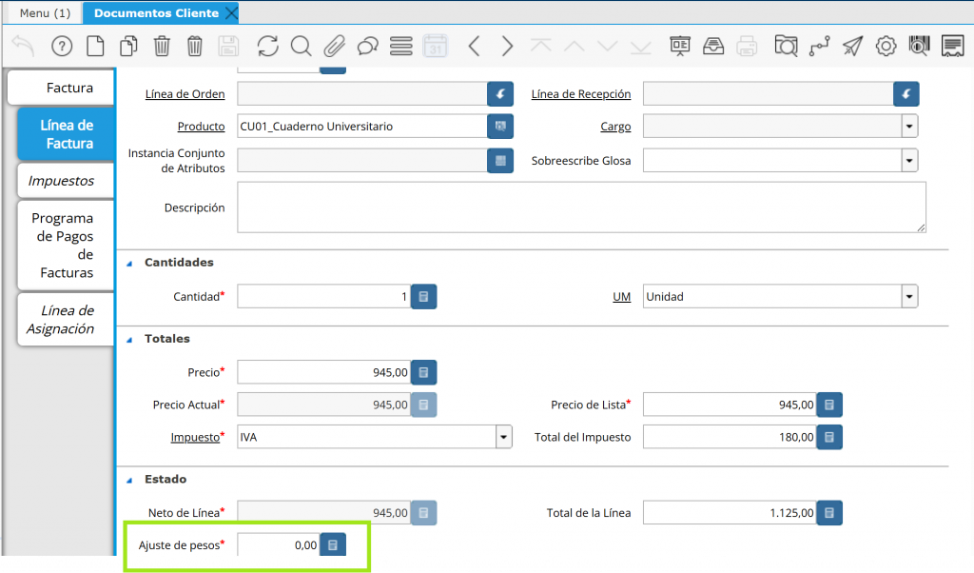The width and height of the screenshot is (974, 573).
Task: Toggle grid view with three-lines icon
Action: tap(400, 46)
